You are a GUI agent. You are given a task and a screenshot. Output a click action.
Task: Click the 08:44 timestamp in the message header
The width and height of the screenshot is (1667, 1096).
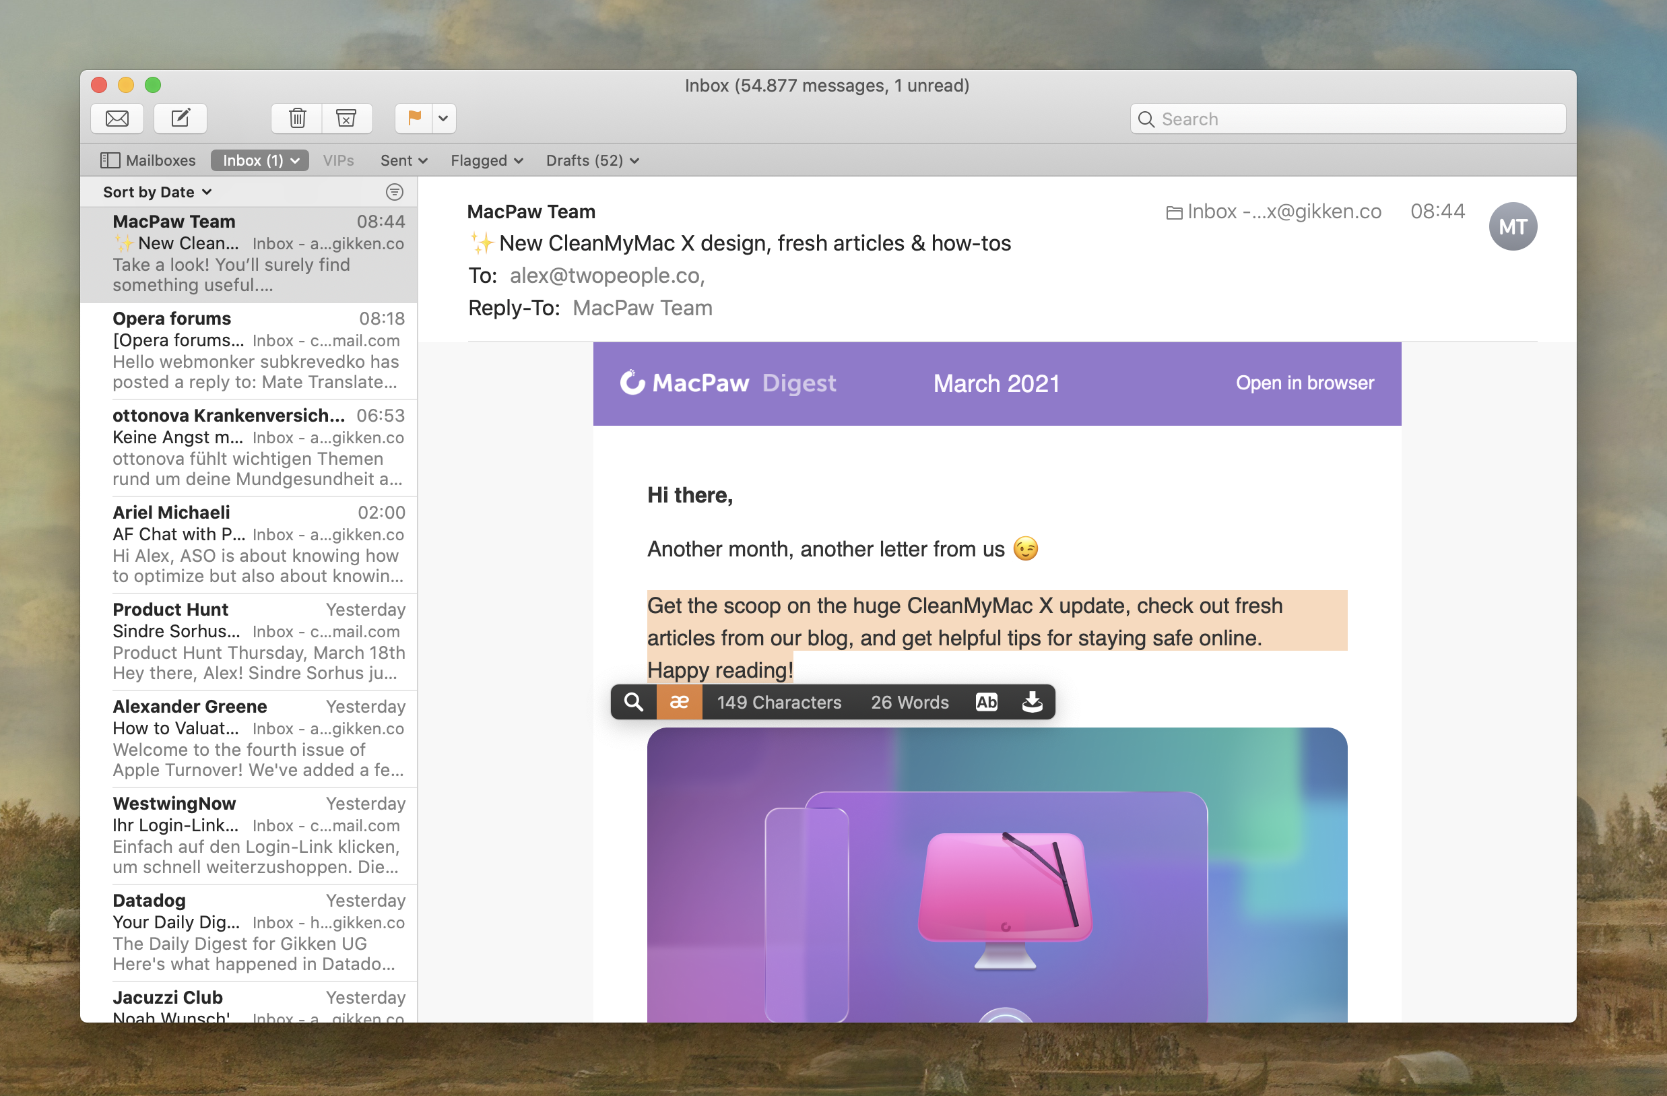pos(1437,212)
